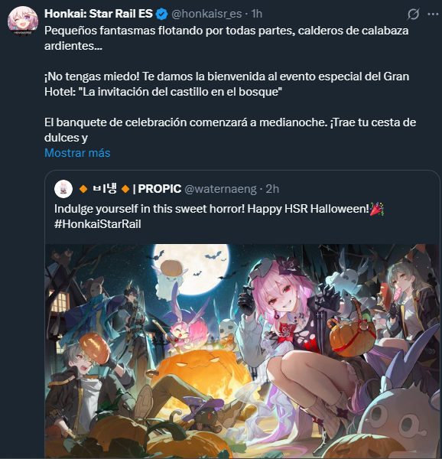Click first orange diamond emoji before 비냉
The image size is (442, 459).
(x=83, y=189)
